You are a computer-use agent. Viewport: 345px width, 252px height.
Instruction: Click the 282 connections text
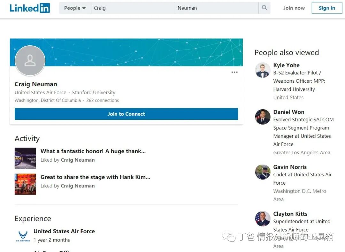(103, 100)
